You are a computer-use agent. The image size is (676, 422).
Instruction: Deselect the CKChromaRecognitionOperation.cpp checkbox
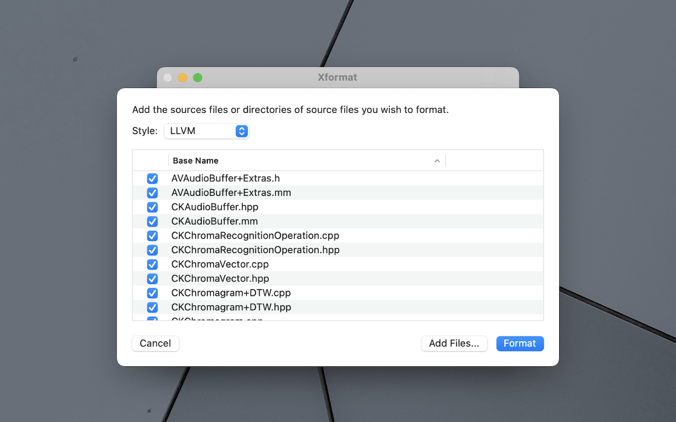(152, 236)
